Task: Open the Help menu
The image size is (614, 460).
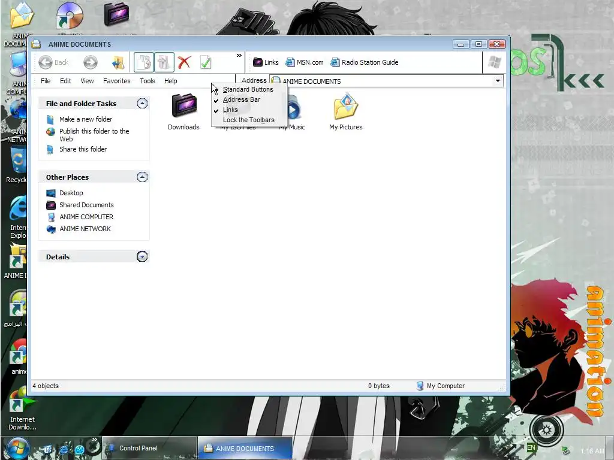Action: click(171, 81)
